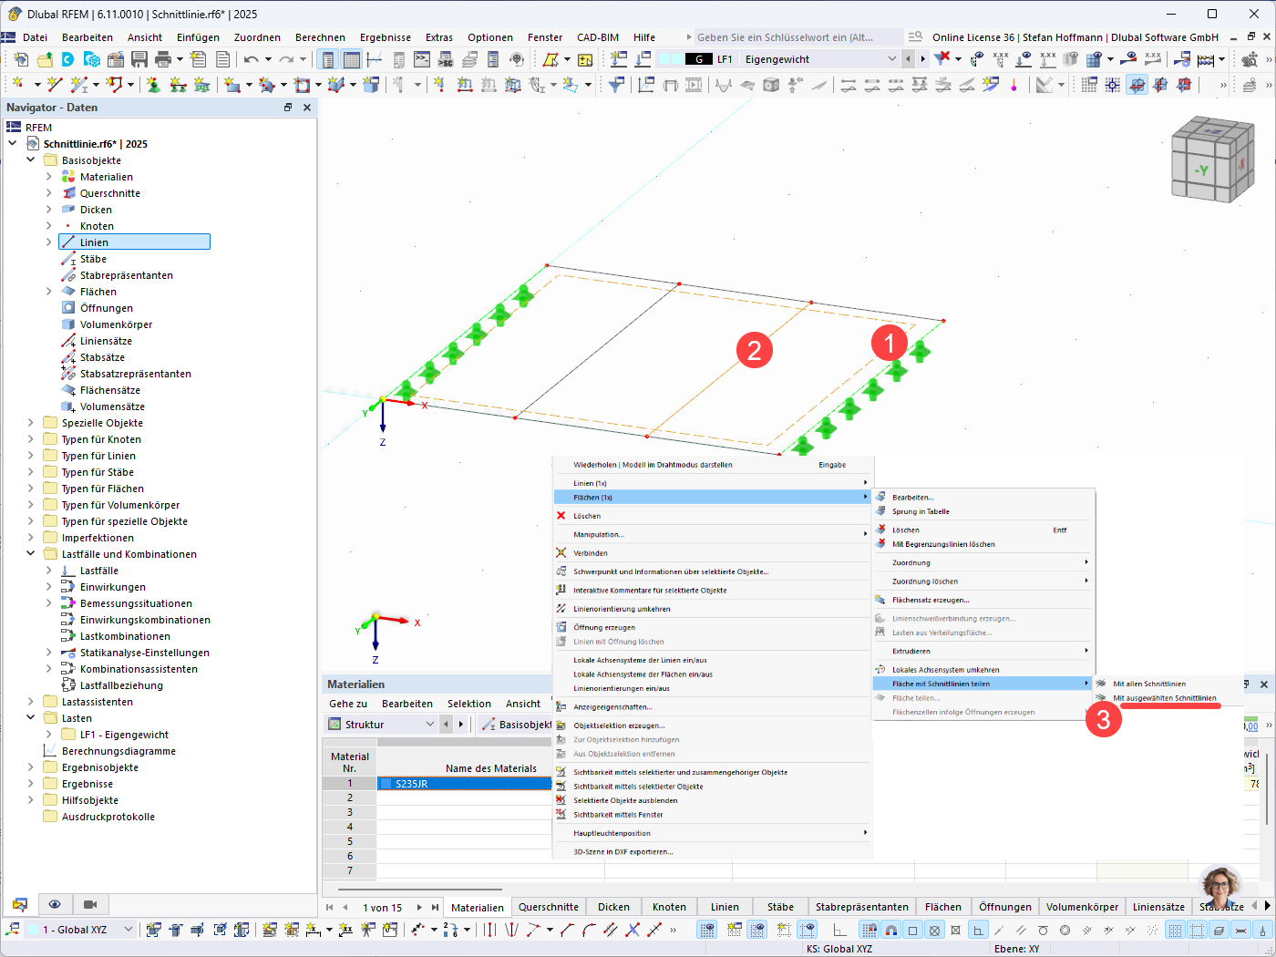1276x957 pixels.
Task: Toggle the dotted grid display button in status bar
Action: click(1175, 930)
